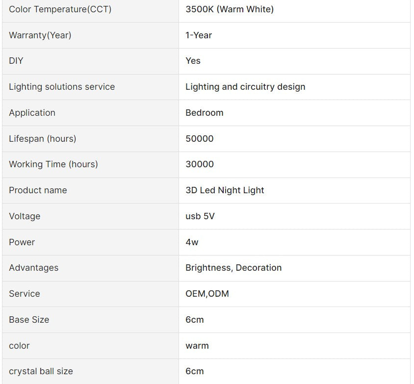Select the "1-Year" warranty value
The height and width of the screenshot is (384, 414).
[199, 35]
